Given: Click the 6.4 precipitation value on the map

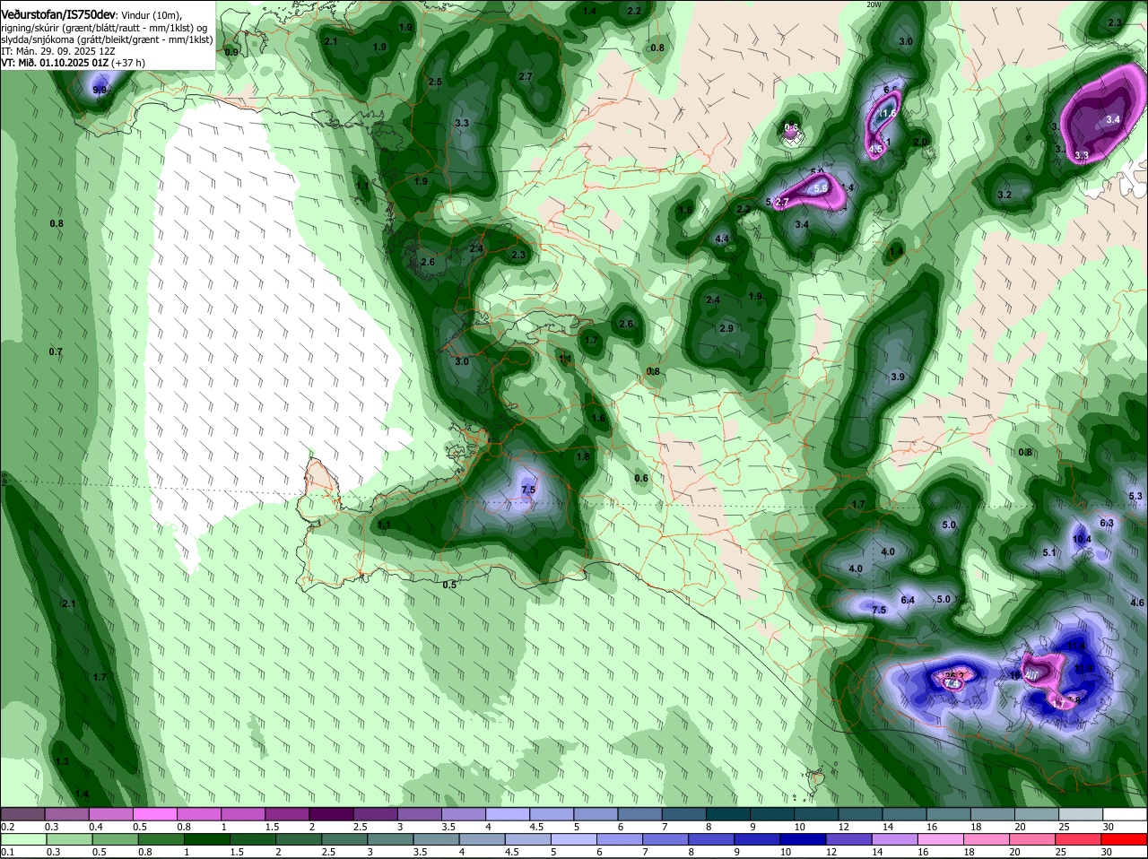Looking at the screenshot, I should [x=908, y=601].
